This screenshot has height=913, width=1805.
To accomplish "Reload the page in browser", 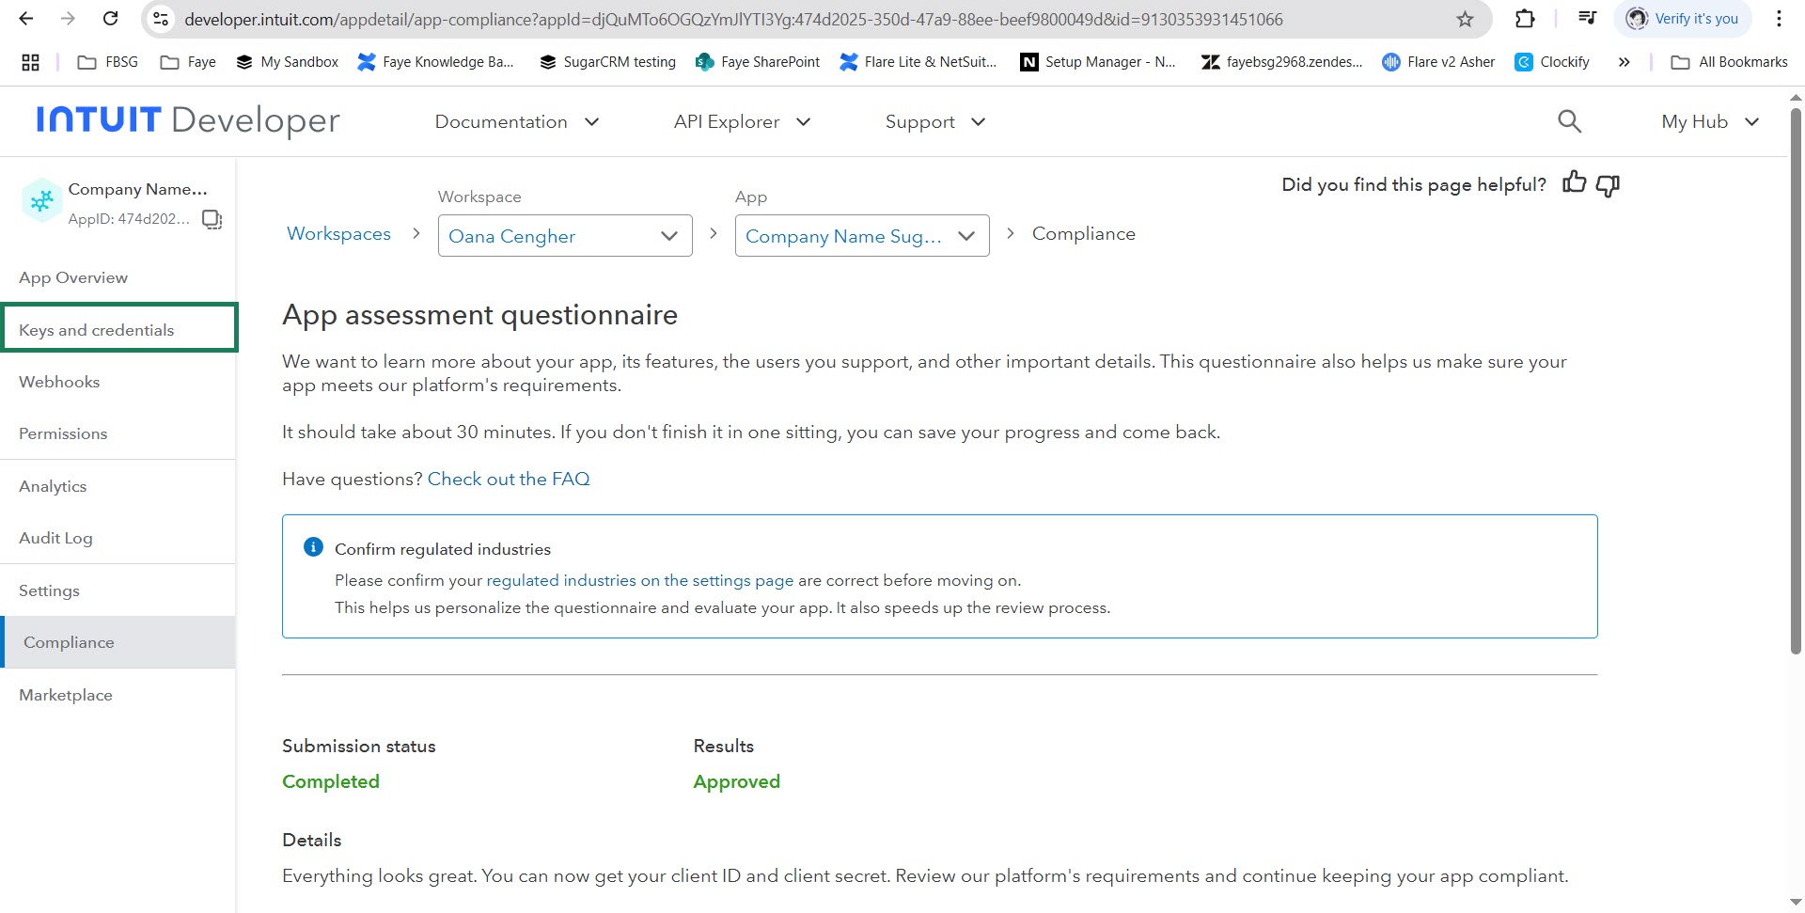I will 110,19.
